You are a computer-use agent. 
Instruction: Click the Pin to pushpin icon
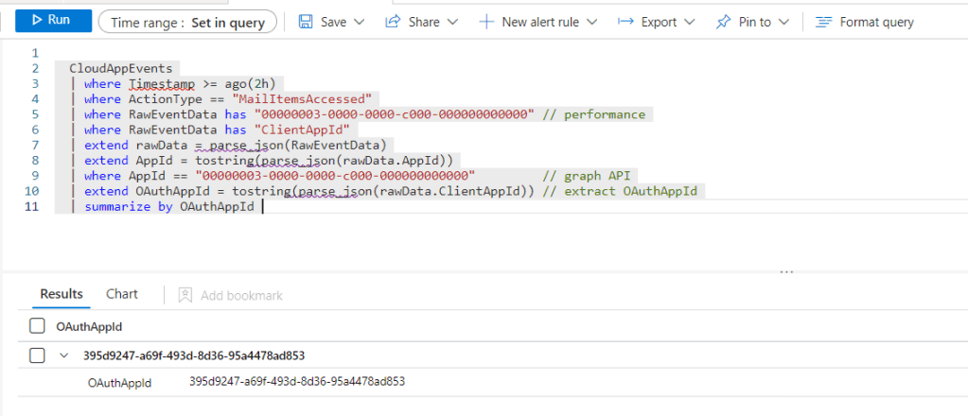coord(723,21)
